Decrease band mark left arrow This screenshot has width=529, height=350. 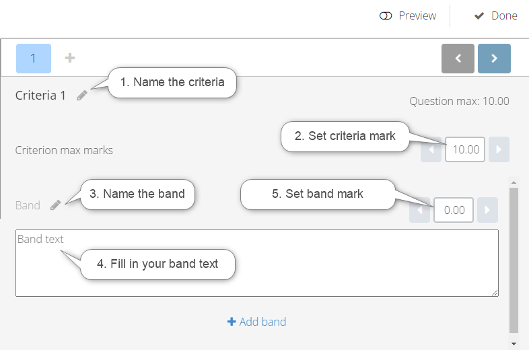pyautogui.click(x=420, y=210)
